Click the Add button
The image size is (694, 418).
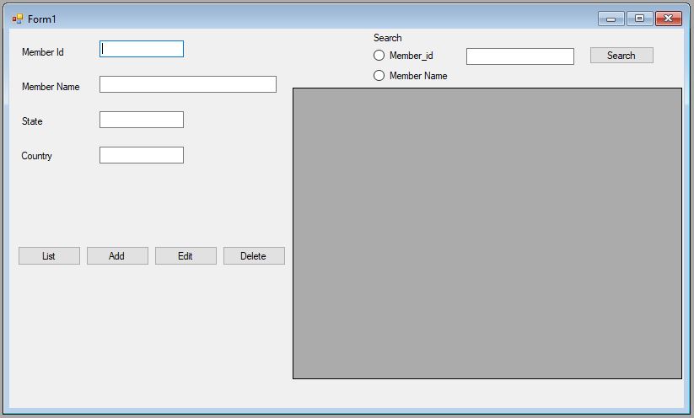[x=117, y=255]
